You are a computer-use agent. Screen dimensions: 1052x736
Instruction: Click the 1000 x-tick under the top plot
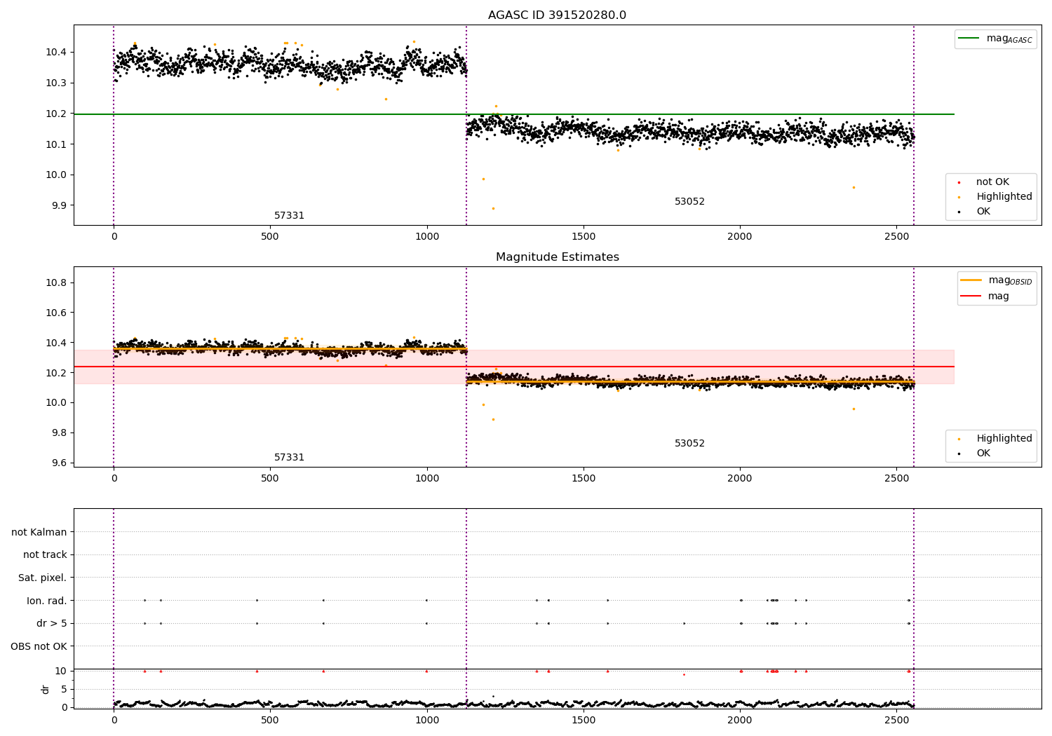(427, 237)
